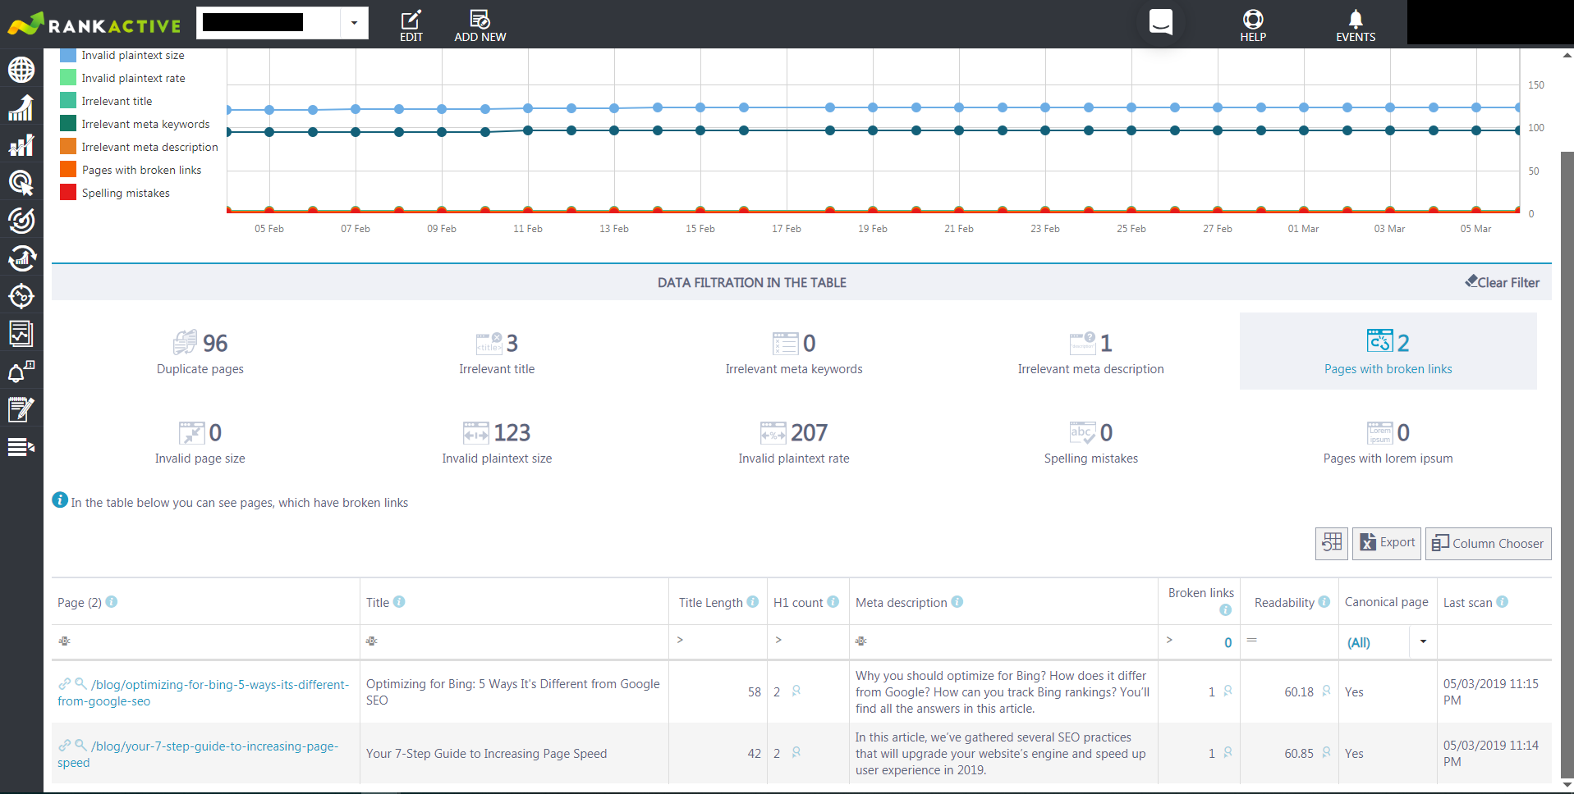Open the H1 count filter operator selector
Image resolution: width=1574 pixels, height=794 pixels.
click(x=778, y=640)
